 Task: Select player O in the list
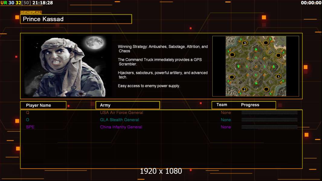(x=27, y=120)
